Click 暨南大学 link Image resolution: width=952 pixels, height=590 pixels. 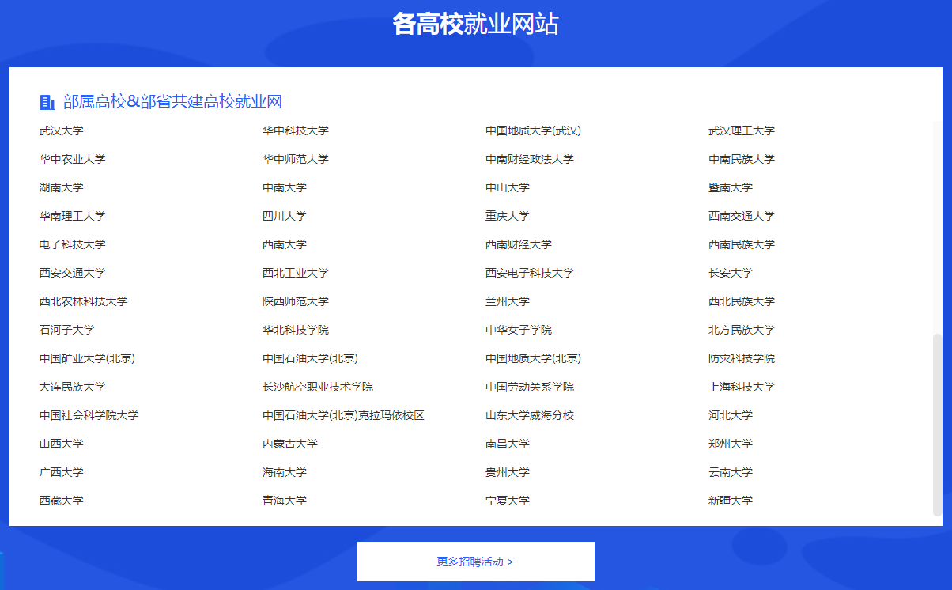[731, 187]
